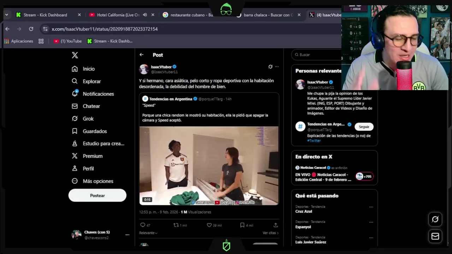
Task: Click the X logo in the sidebar
Action: click(75, 55)
